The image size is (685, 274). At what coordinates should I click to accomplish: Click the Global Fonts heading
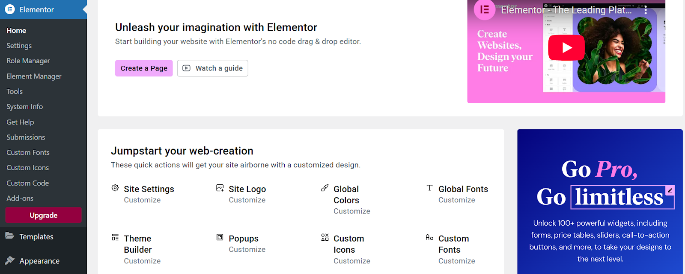[x=463, y=189]
